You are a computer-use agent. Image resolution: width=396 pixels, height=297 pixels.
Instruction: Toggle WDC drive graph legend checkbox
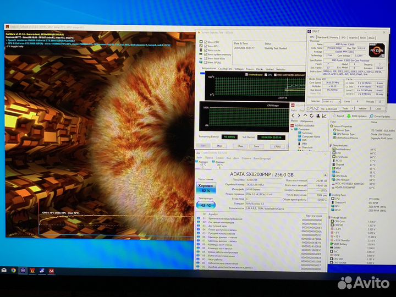pos(276,75)
